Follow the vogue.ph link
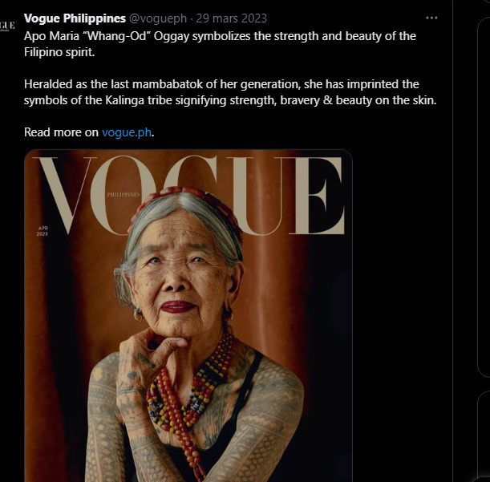 click(x=127, y=132)
